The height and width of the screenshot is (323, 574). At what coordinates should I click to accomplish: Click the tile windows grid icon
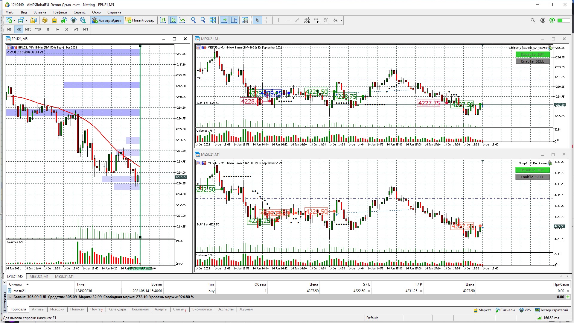coord(213,20)
